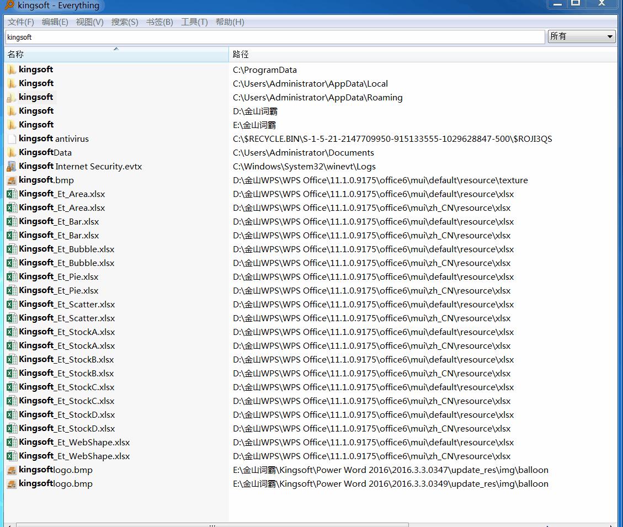Click the C:\Users\Administrator\Documents path cell
Viewport: 623px width, 527px height.
(303, 153)
